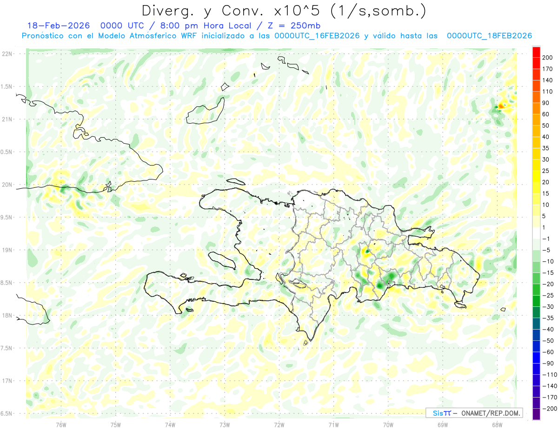Click the latitude label '21N'
558x431 pixels.
[x=7, y=119]
